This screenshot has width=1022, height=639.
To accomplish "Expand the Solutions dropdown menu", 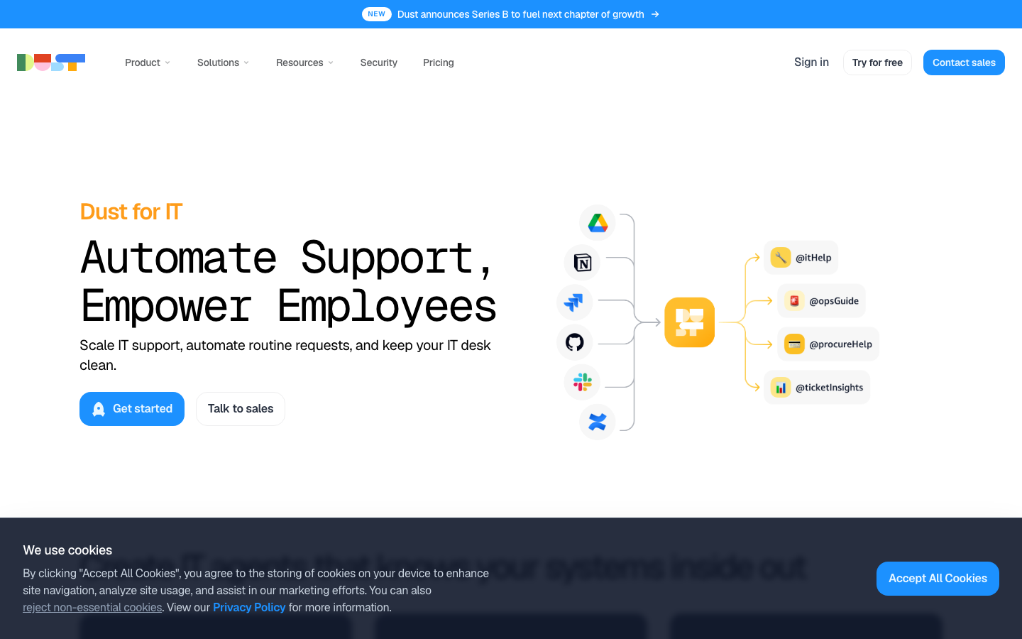I will pyautogui.click(x=223, y=62).
